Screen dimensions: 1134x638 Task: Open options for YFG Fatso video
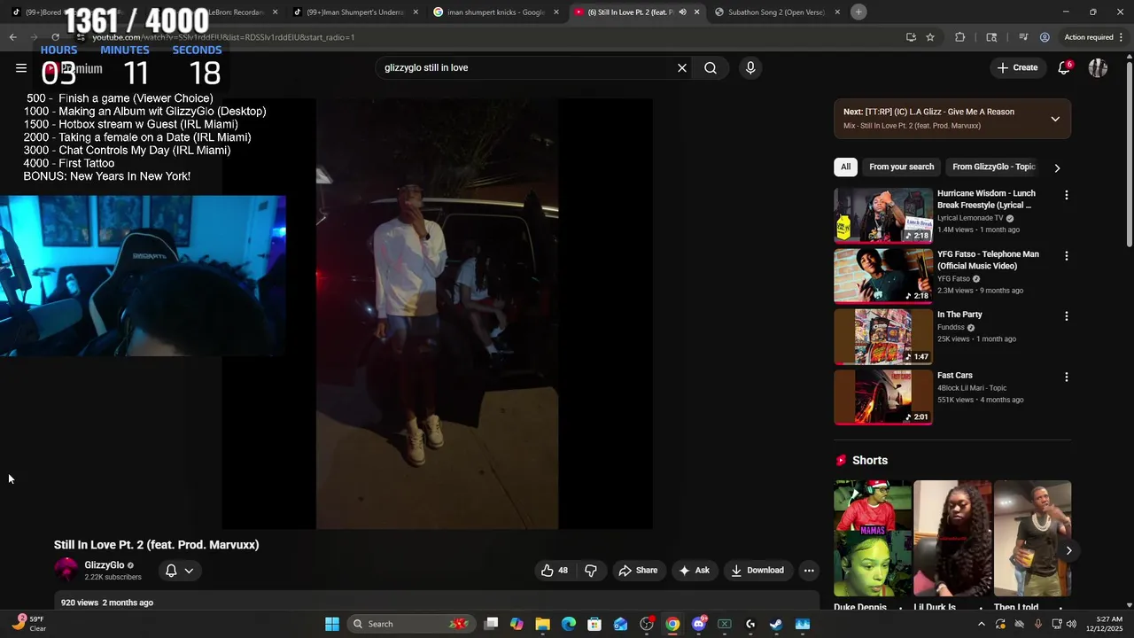(x=1066, y=256)
